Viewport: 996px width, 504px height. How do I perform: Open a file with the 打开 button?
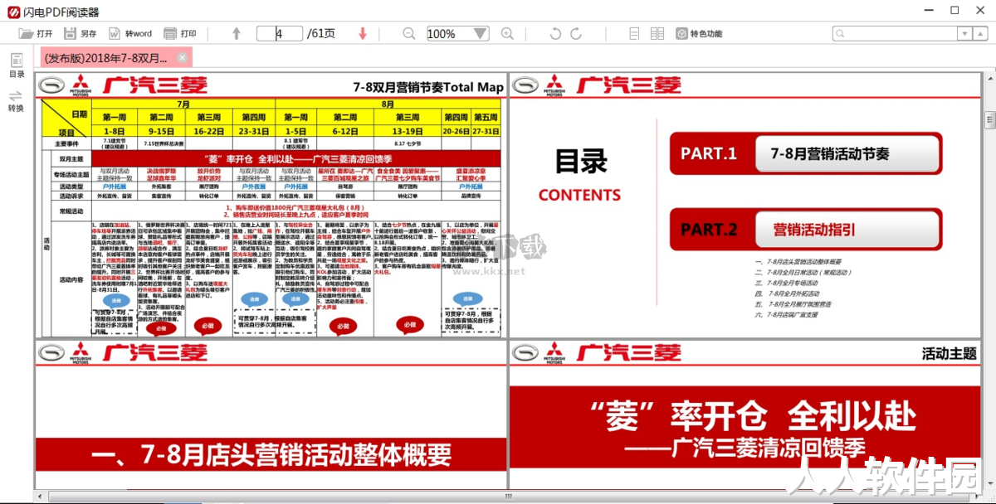36,34
